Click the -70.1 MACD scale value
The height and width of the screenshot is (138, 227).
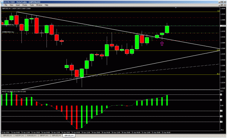[222, 130]
